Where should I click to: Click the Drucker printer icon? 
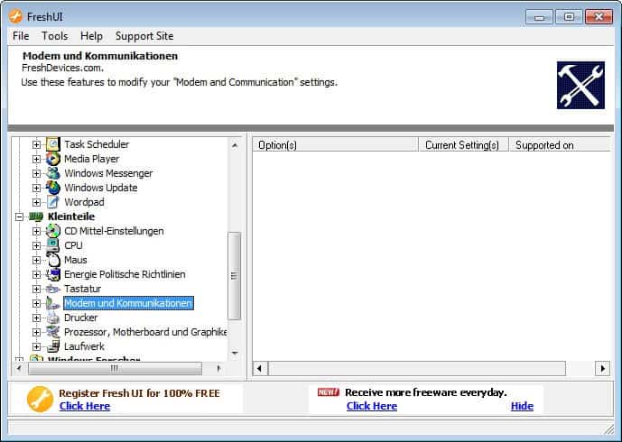(x=52, y=318)
